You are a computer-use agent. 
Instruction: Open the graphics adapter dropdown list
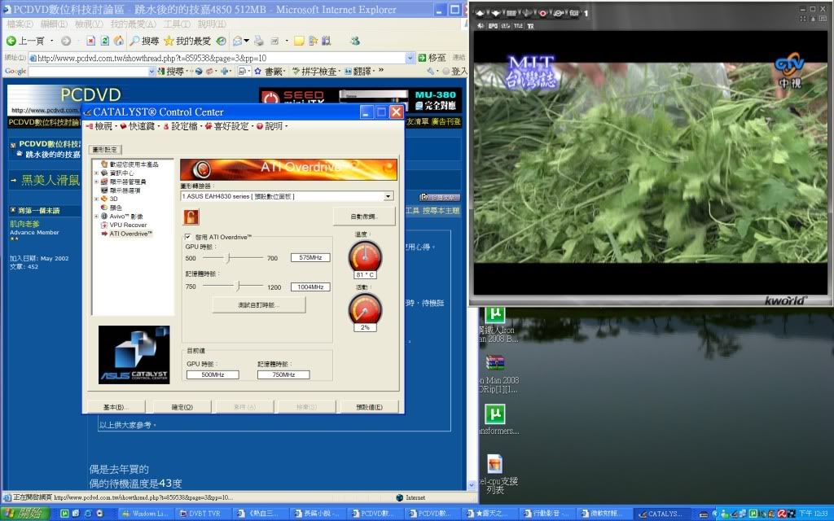[x=388, y=196]
